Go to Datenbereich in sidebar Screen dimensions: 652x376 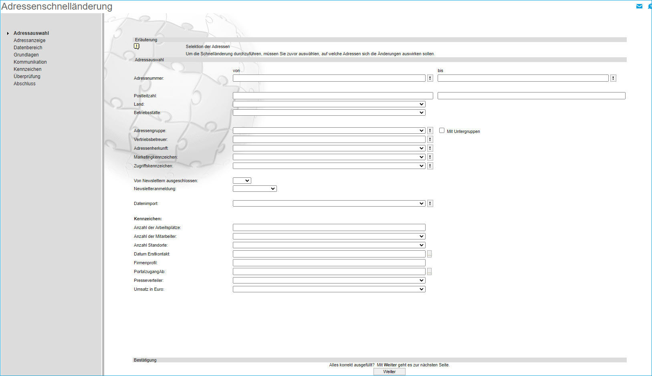pos(28,48)
